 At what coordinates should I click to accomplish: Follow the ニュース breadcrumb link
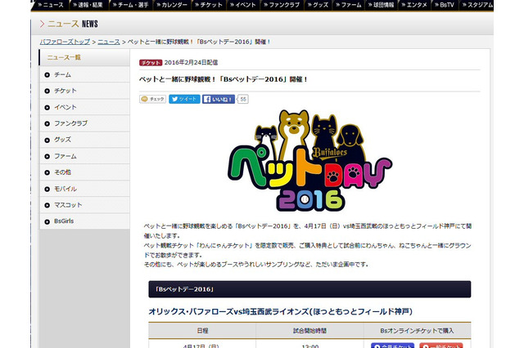(109, 42)
